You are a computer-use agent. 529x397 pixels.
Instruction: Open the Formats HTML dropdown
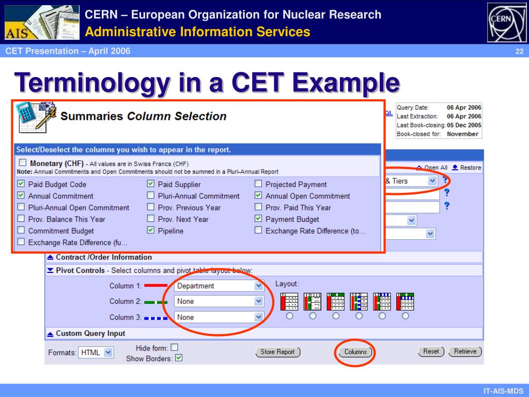click(x=96, y=353)
